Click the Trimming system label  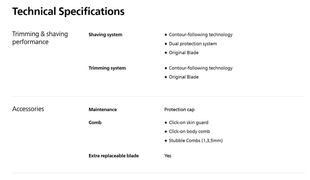click(x=107, y=68)
